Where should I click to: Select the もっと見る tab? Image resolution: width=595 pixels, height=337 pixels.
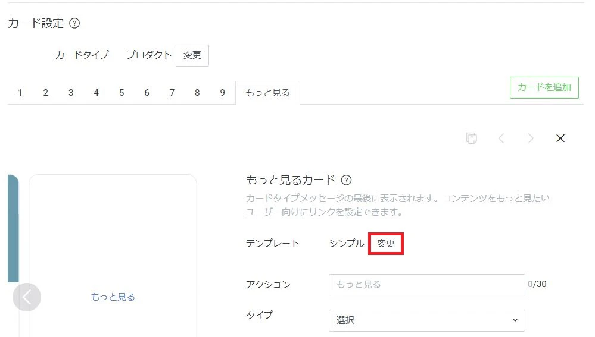(x=267, y=93)
